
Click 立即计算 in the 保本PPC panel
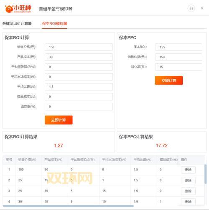tap(169, 80)
